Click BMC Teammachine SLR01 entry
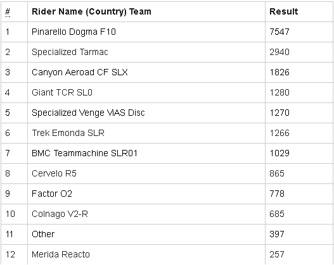The height and width of the screenshot is (265, 334). pos(84,153)
